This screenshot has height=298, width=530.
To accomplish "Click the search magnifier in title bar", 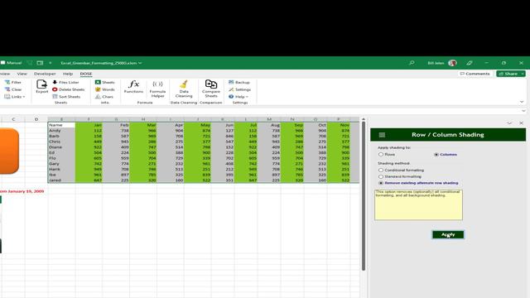I will pyautogui.click(x=412, y=63).
